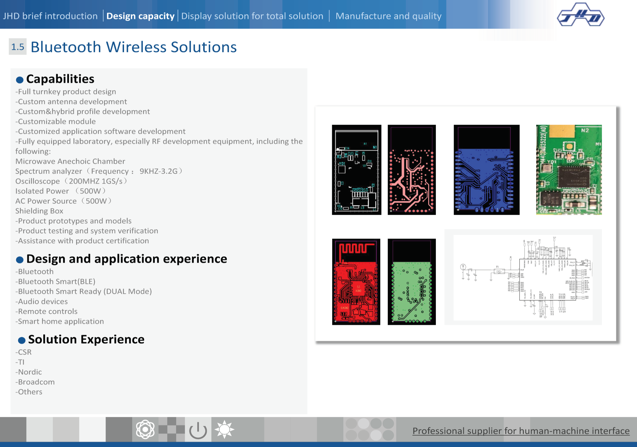Click the dotted circles grid icon in footer
Viewport: 637px width, 447px height.
pyautogui.click(x=369, y=429)
